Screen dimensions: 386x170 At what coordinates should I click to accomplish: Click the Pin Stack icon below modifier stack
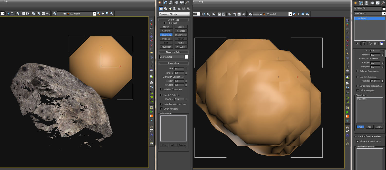coord(357,44)
